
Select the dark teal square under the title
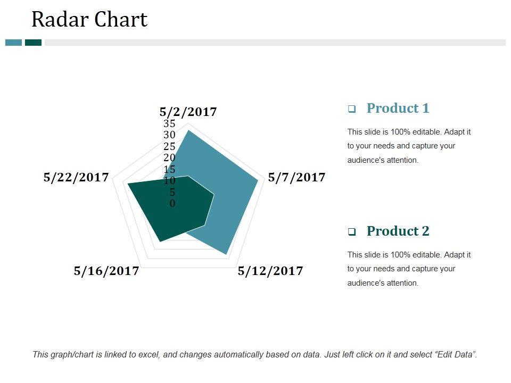[33, 43]
